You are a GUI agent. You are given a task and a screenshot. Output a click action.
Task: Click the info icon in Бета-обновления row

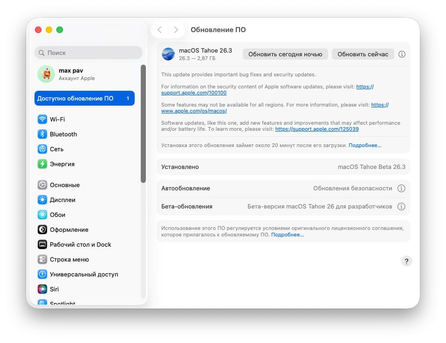pyautogui.click(x=401, y=207)
